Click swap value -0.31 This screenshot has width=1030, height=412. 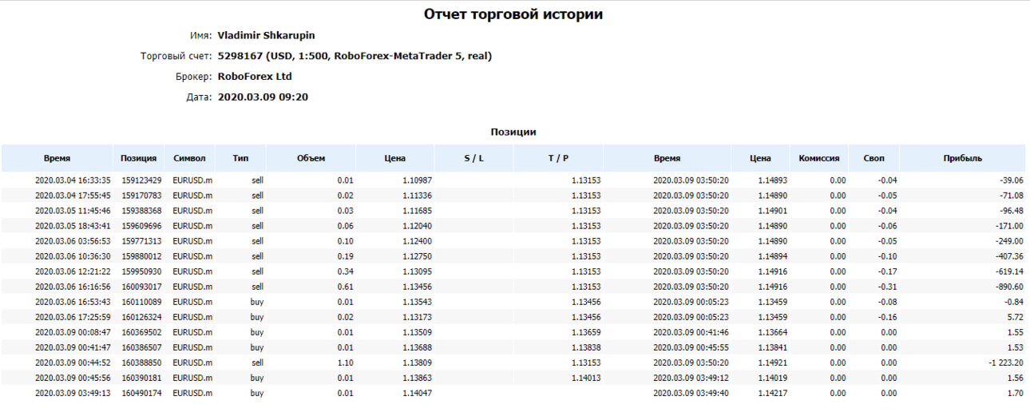coord(887,287)
